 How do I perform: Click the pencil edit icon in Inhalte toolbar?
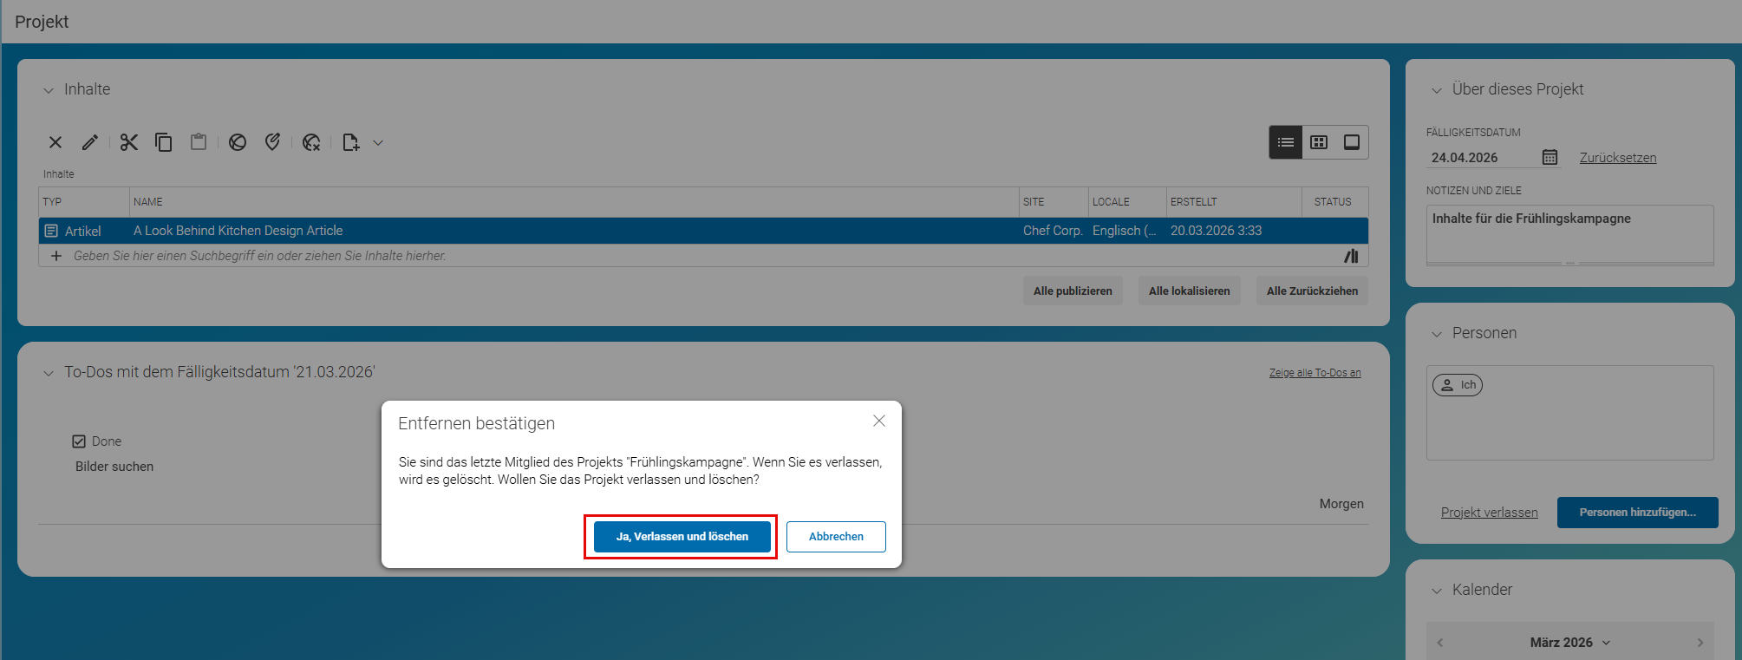[x=90, y=142]
